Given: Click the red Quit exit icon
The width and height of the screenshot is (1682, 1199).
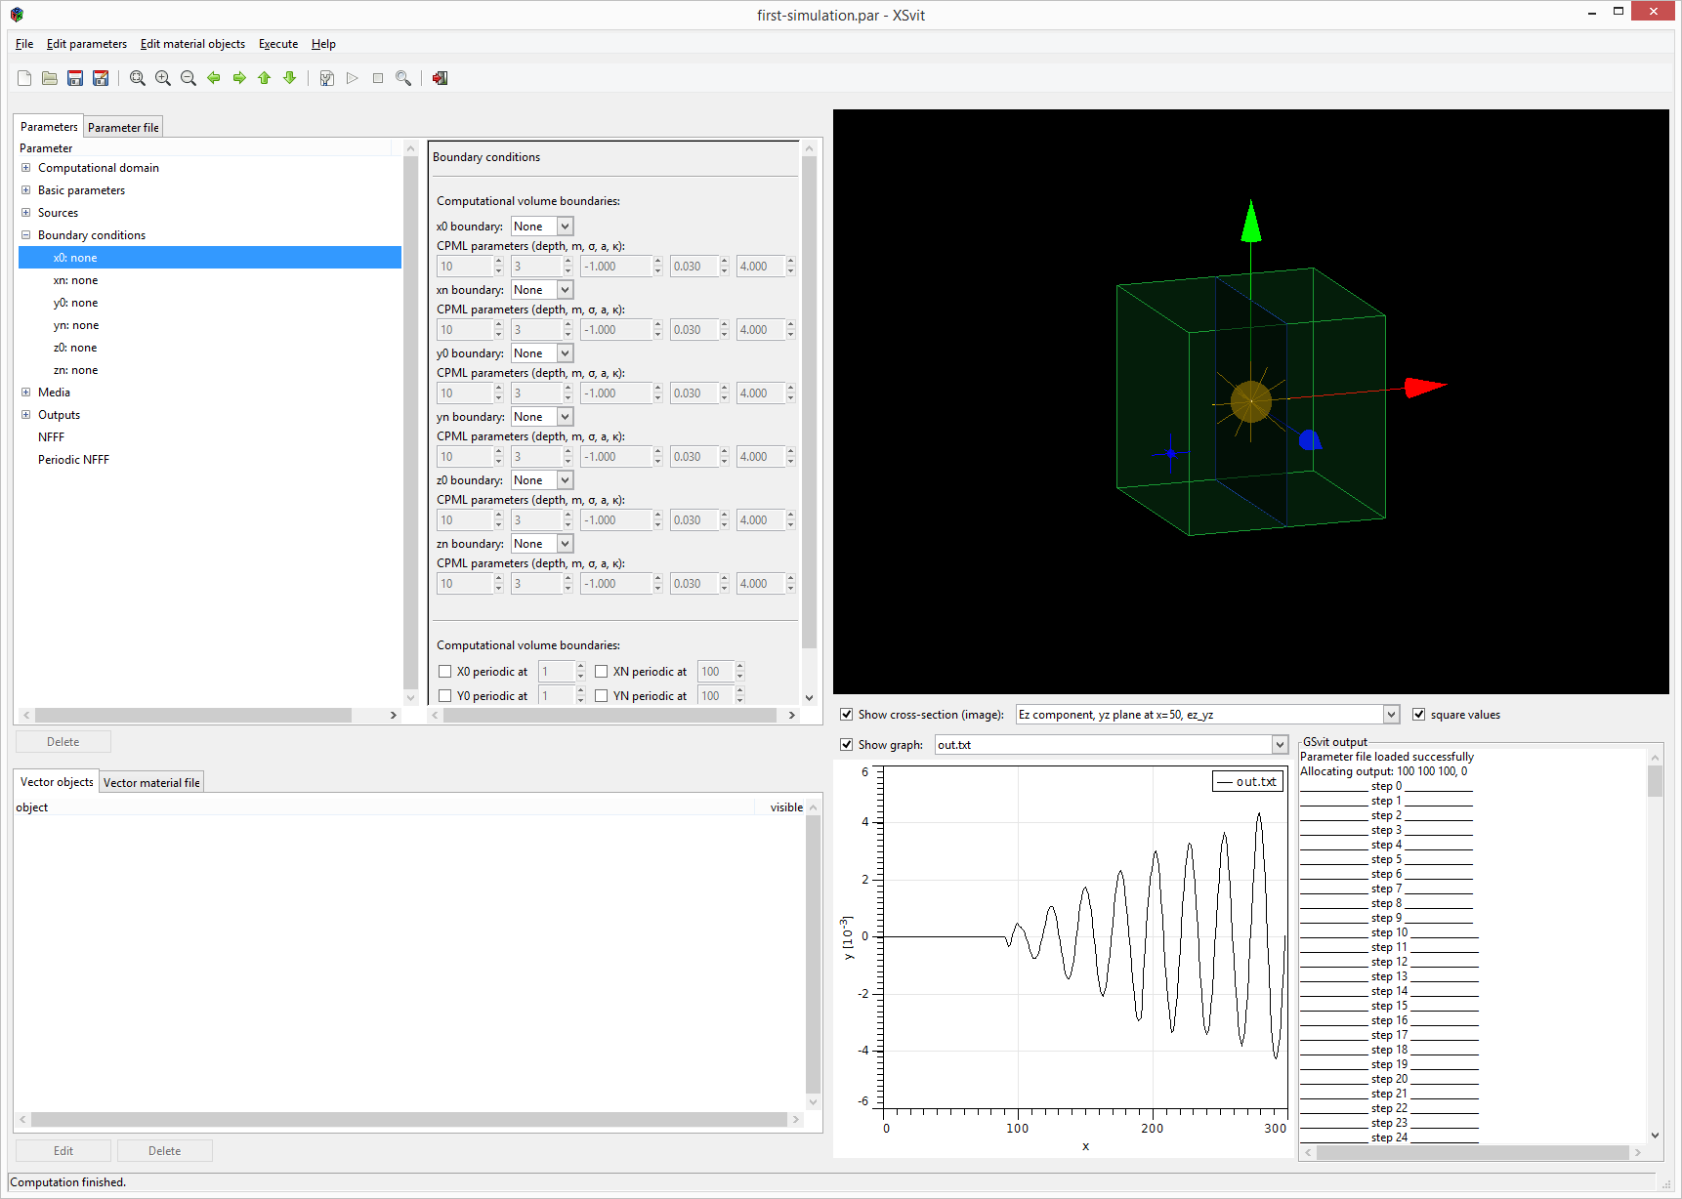Looking at the screenshot, I should [441, 78].
